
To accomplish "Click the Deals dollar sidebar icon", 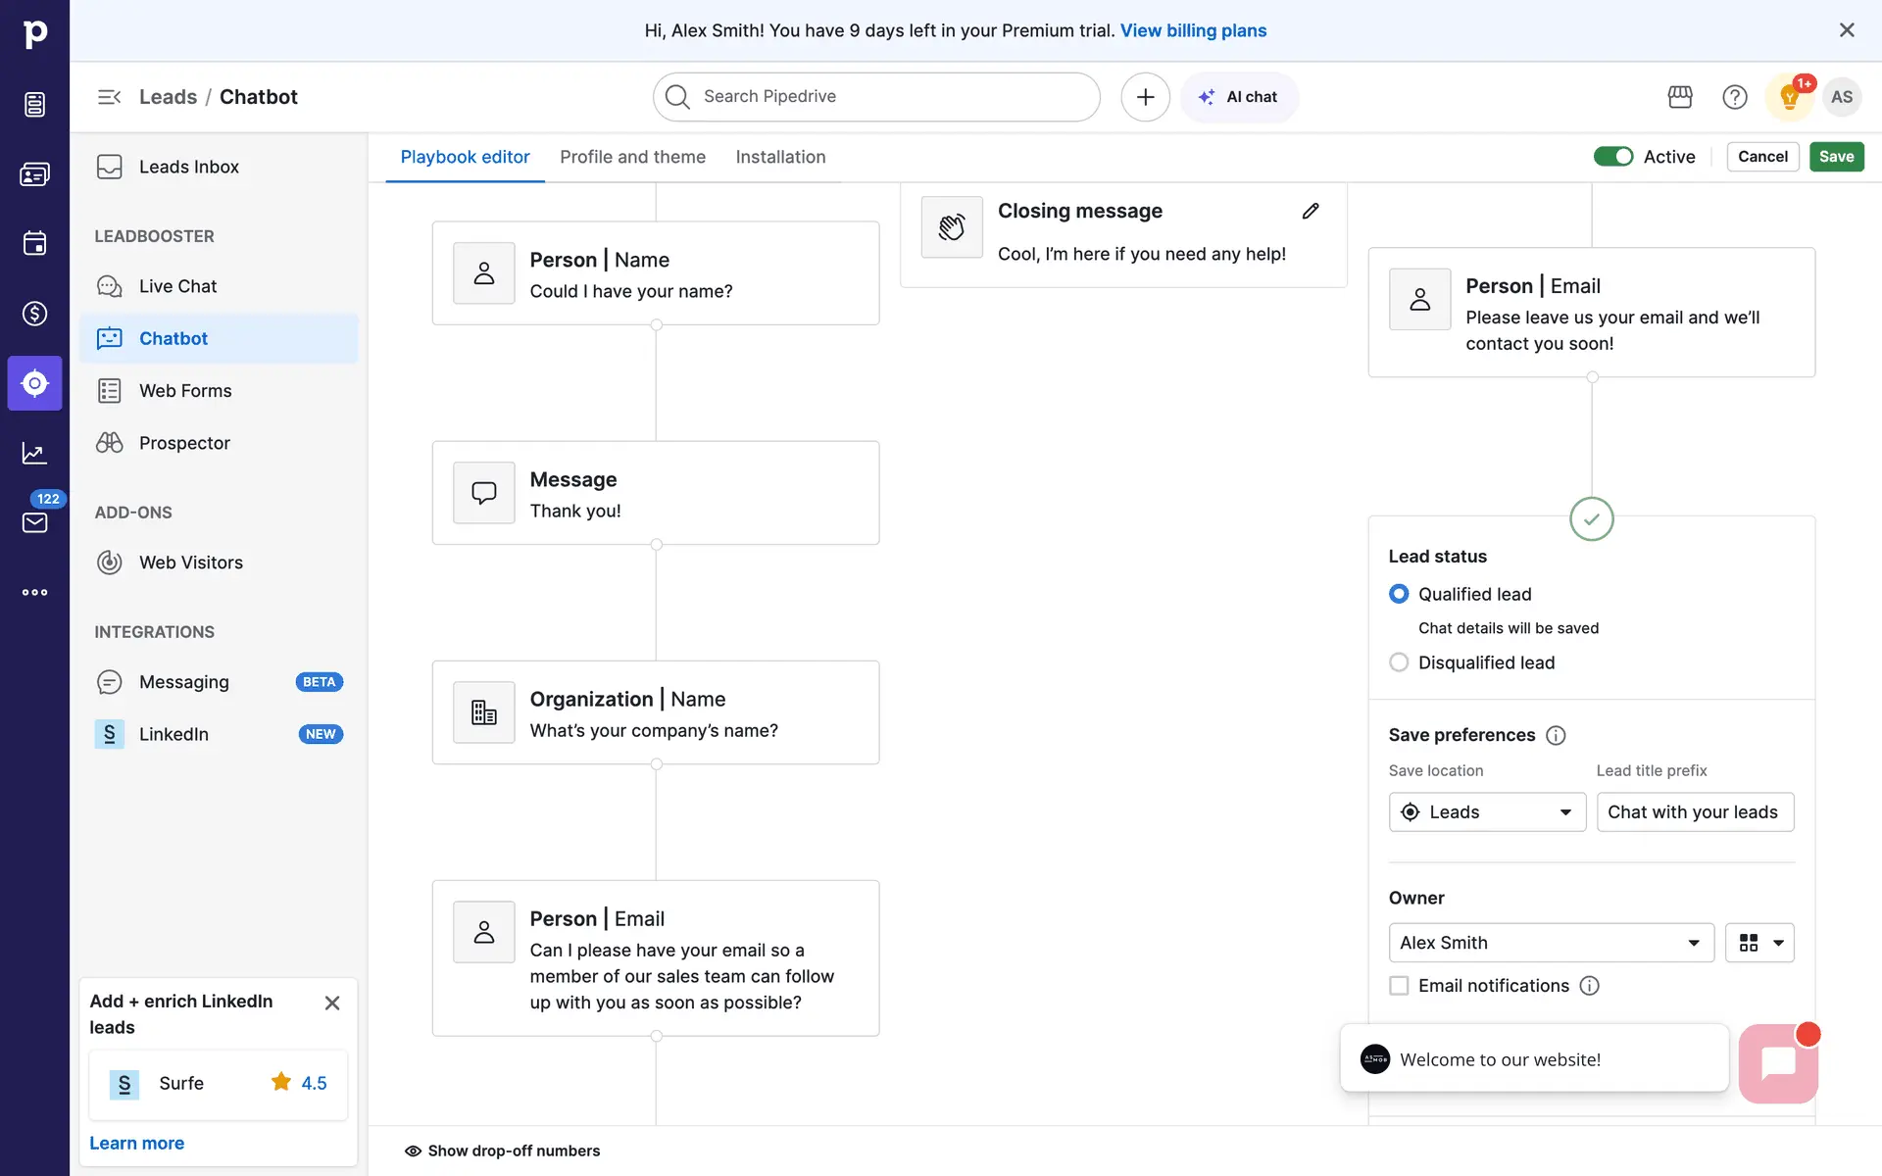I will tap(34, 314).
